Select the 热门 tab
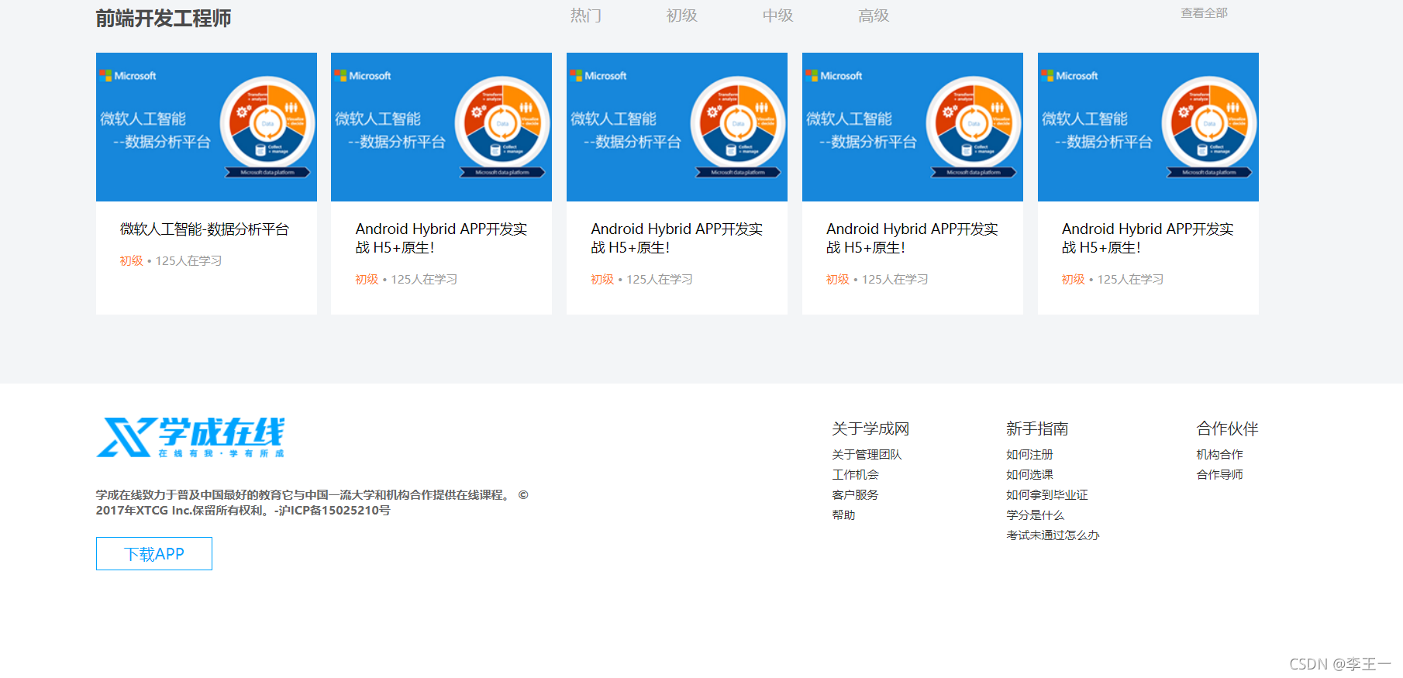Viewport: 1403px width, 678px height. (586, 15)
